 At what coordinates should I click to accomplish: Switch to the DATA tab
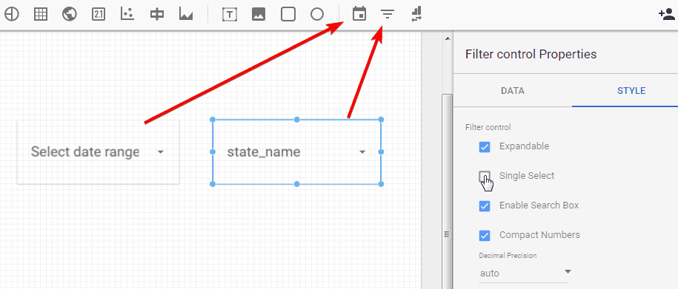click(513, 91)
